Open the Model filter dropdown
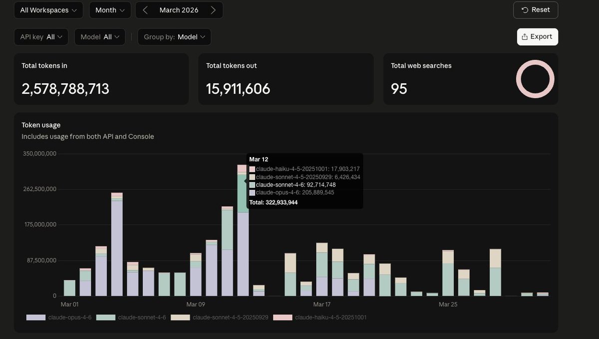The image size is (599, 339). 100,37
